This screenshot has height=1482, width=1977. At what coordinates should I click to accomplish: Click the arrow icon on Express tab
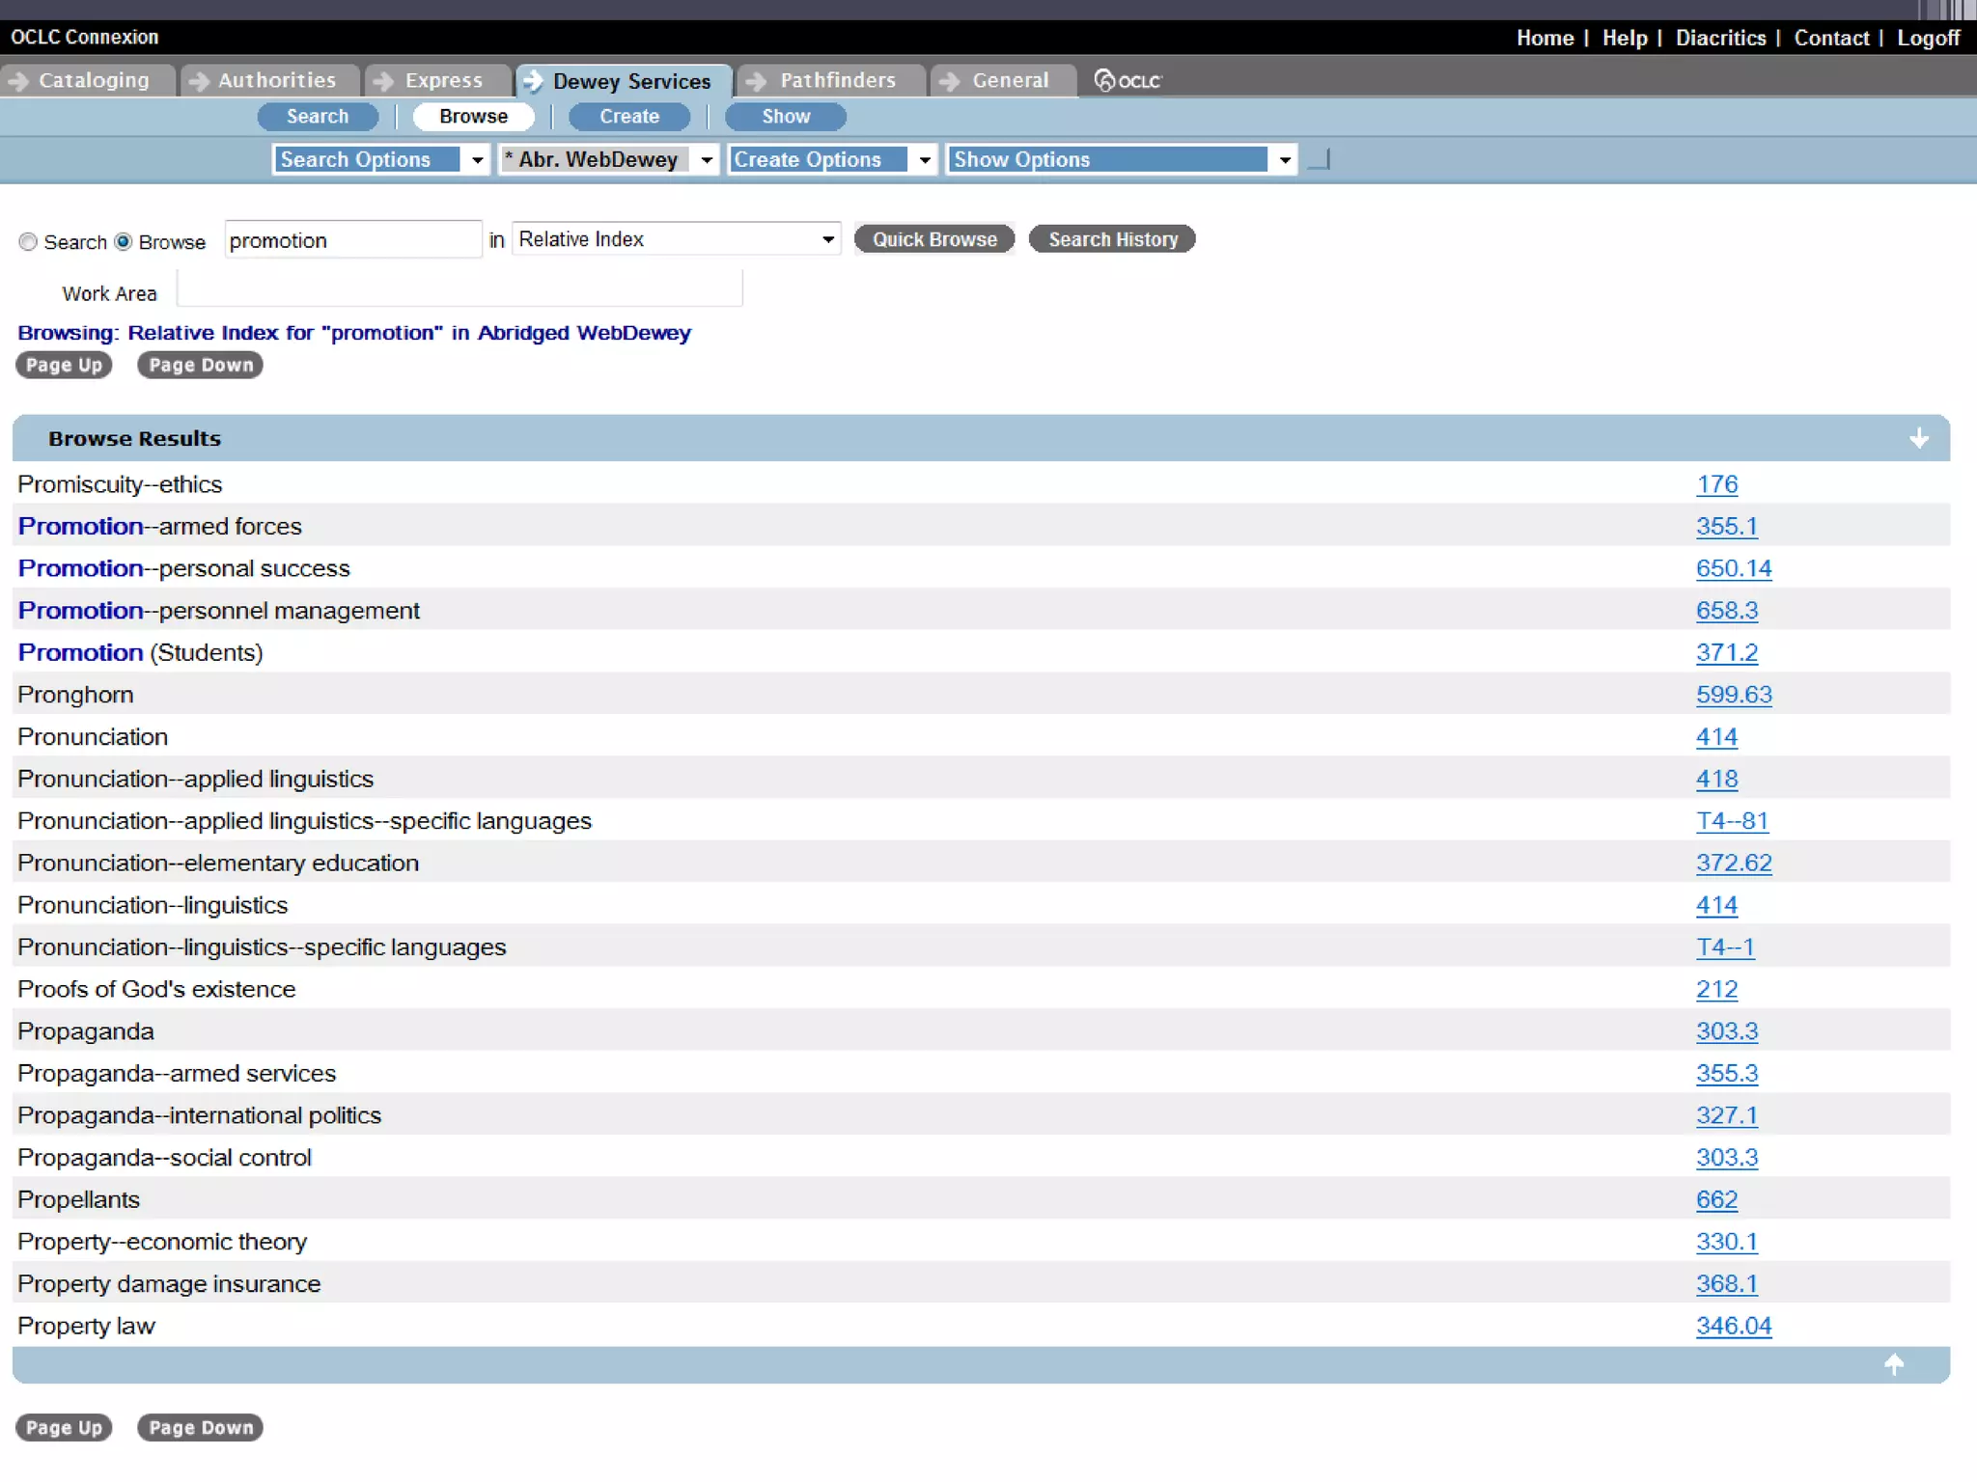point(383,81)
